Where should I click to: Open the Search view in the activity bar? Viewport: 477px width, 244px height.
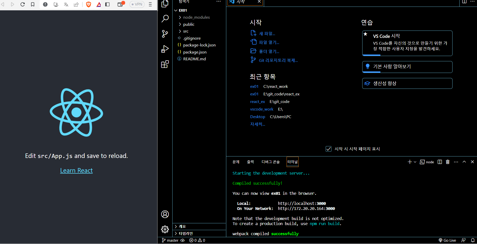point(165,18)
